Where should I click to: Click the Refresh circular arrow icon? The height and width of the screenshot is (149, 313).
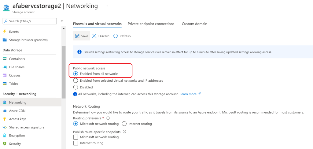point(116,36)
